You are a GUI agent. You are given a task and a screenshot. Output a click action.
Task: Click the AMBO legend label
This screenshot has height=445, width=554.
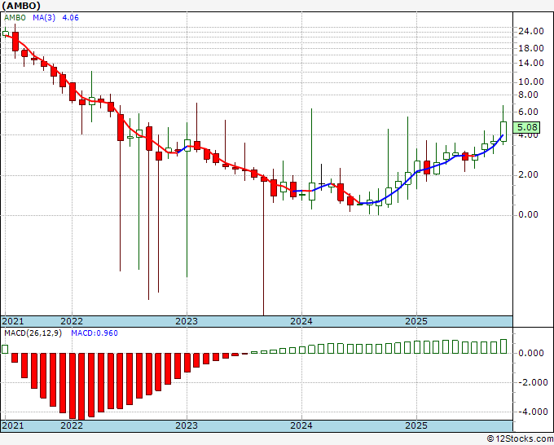[15, 18]
